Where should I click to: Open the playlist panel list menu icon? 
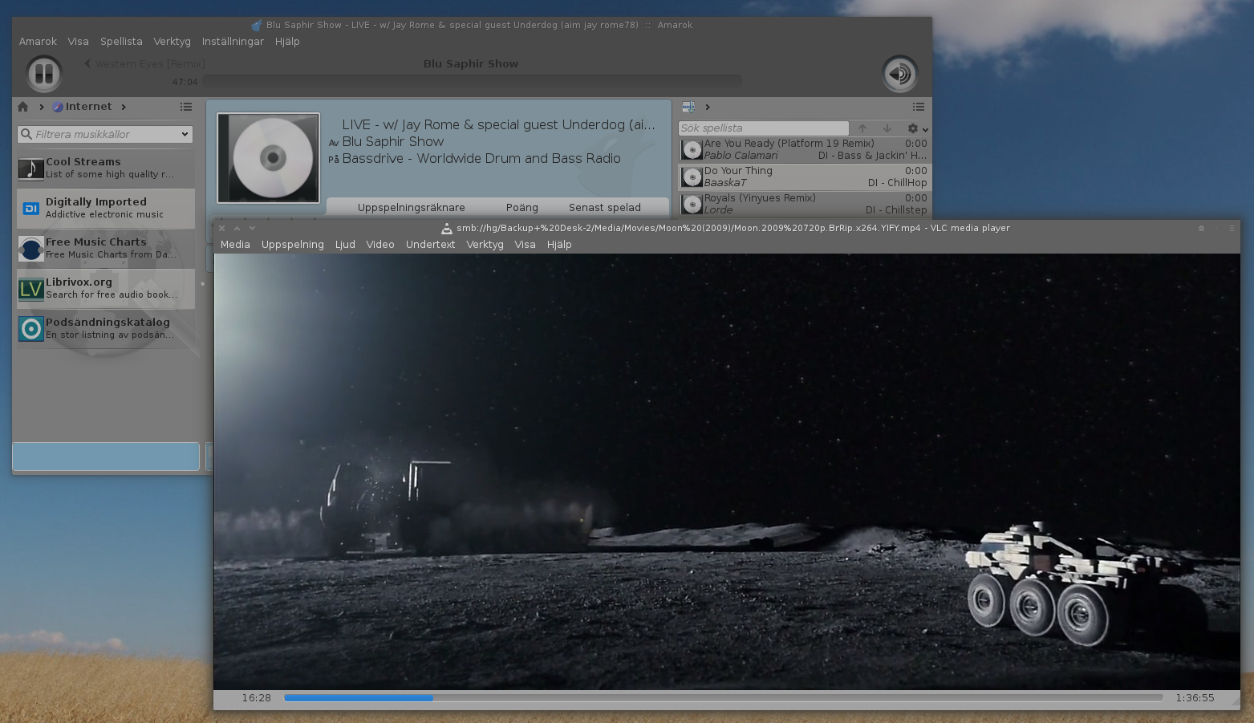tap(919, 107)
